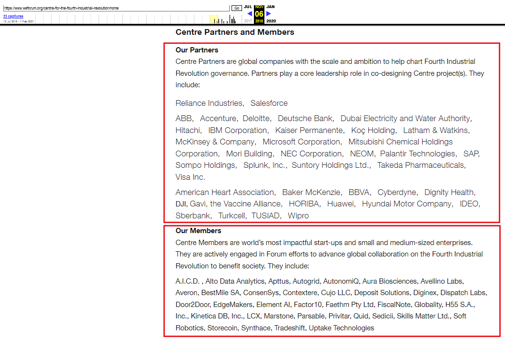Select year 2020 in the Wayback toolbar

tap(271, 21)
